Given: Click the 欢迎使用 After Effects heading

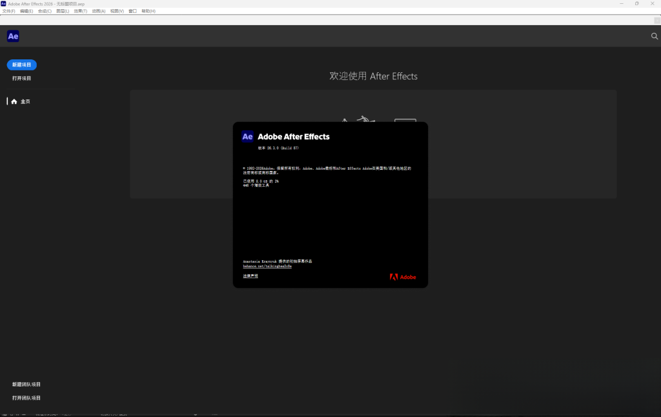Looking at the screenshot, I should [x=374, y=76].
